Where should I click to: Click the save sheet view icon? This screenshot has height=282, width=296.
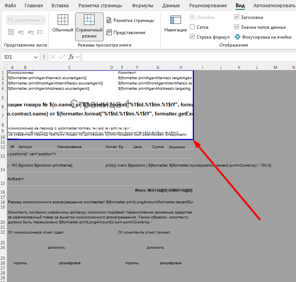pyautogui.click(x=11, y=32)
